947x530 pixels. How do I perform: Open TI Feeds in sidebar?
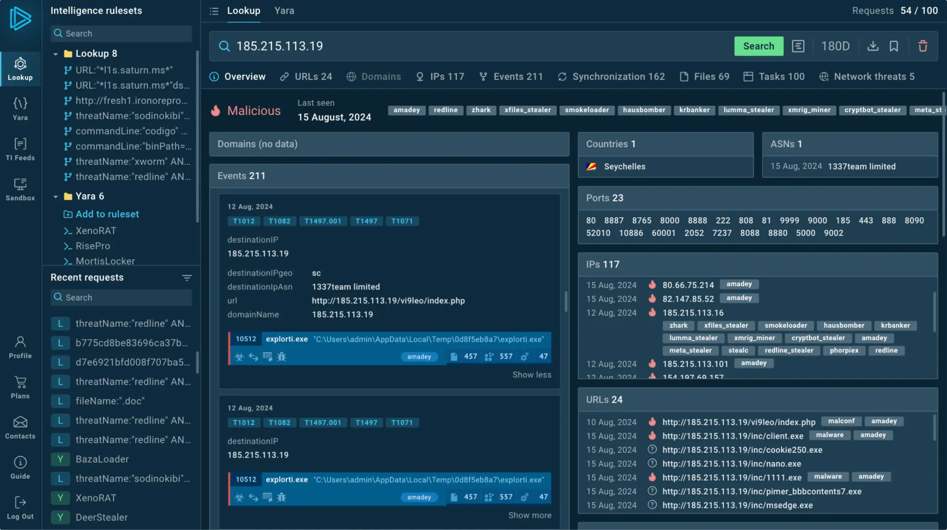coord(20,149)
